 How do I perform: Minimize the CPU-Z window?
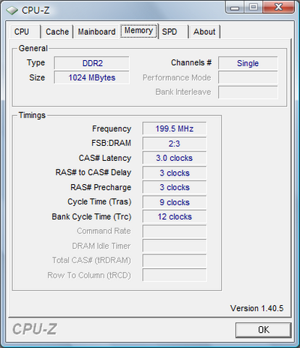pos(235,7)
